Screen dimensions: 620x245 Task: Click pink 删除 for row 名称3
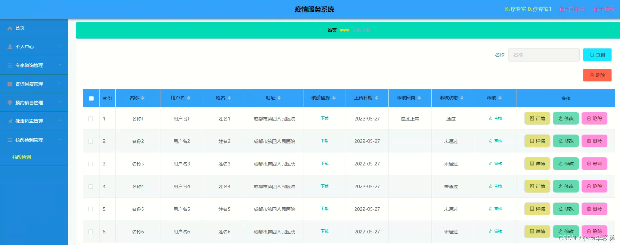[594, 164]
